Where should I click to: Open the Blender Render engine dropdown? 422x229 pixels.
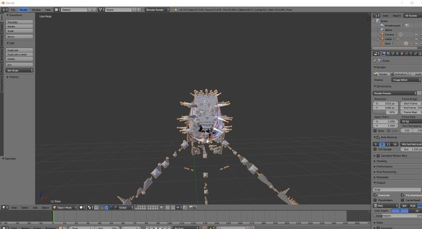[158, 10]
